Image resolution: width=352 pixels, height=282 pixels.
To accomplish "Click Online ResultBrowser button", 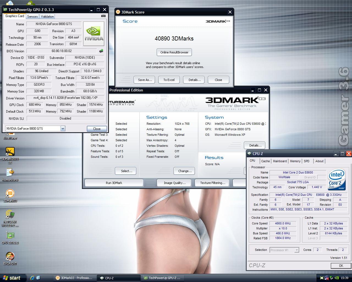I will (174, 52).
